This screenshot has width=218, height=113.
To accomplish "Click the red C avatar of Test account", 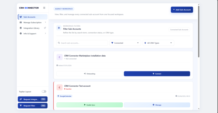I will (x=60, y=87).
